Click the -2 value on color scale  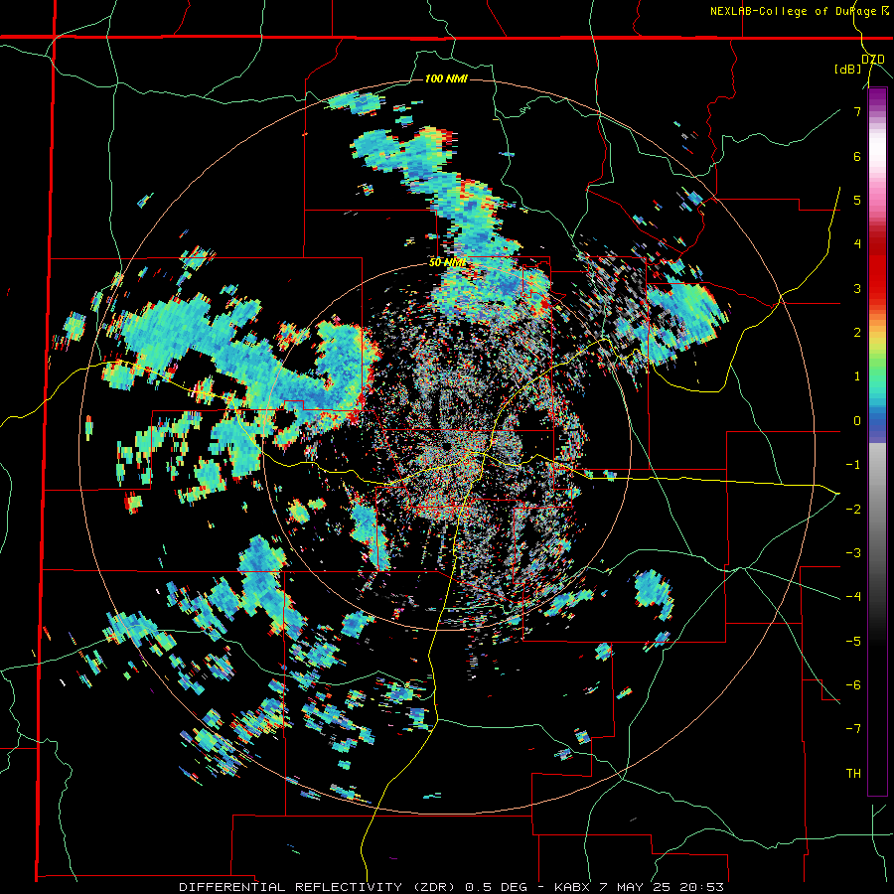tap(853, 509)
